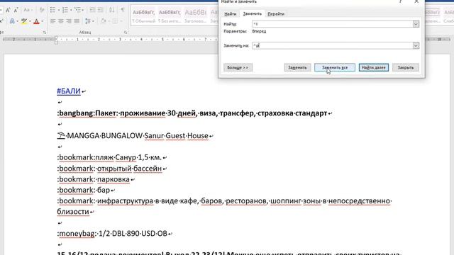
Task: Click the ':bookmark:пляж Санур 1,5 км.' line
Action: pyautogui.click(x=109, y=157)
